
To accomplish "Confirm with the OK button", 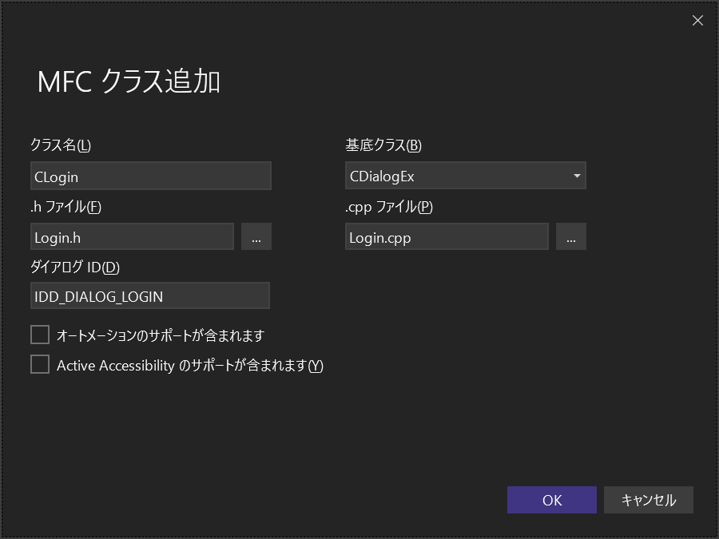I will [551, 500].
